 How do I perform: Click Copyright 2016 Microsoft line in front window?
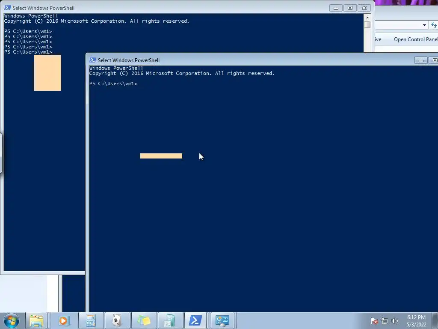pyautogui.click(x=181, y=73)
